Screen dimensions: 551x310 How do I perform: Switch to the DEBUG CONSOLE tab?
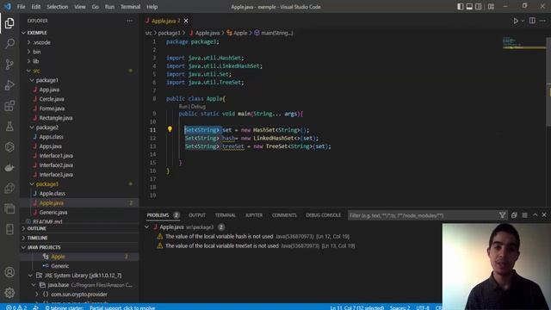(x=323, y=215)
